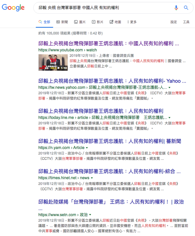Open the 蕃新聞 result title
The width and height of the screenshot is (195, 236).
110,141
